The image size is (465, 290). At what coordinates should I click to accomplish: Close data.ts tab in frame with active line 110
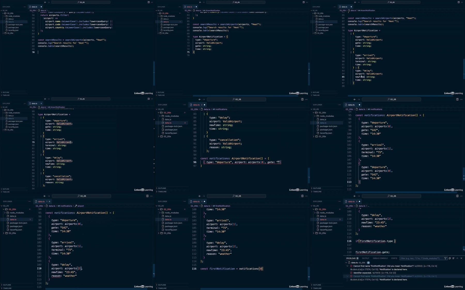pos(50,201)
